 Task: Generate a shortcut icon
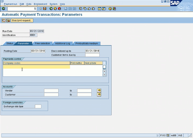pos(104,9)
